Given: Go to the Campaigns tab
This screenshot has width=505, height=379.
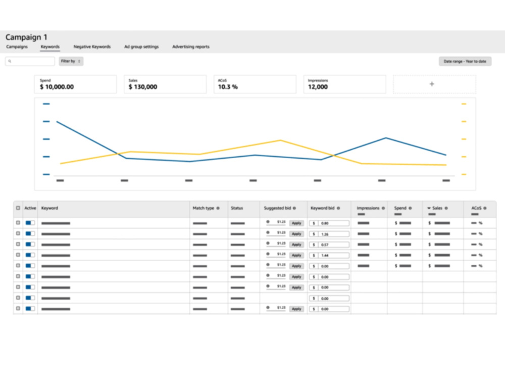Looking at the screenshot, I should (17, 46).
